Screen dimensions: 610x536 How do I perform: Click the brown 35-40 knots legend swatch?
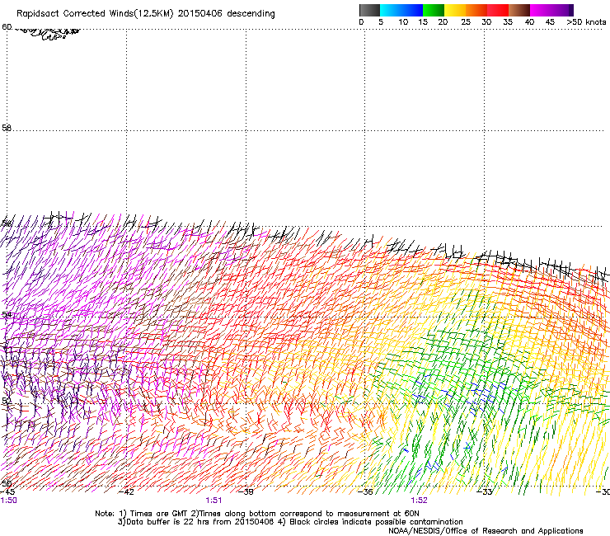(519, 10)
